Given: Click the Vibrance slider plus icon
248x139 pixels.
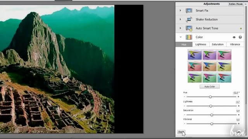Looking at the screenshot, I should pyautogui.click(x=239, y=124).
